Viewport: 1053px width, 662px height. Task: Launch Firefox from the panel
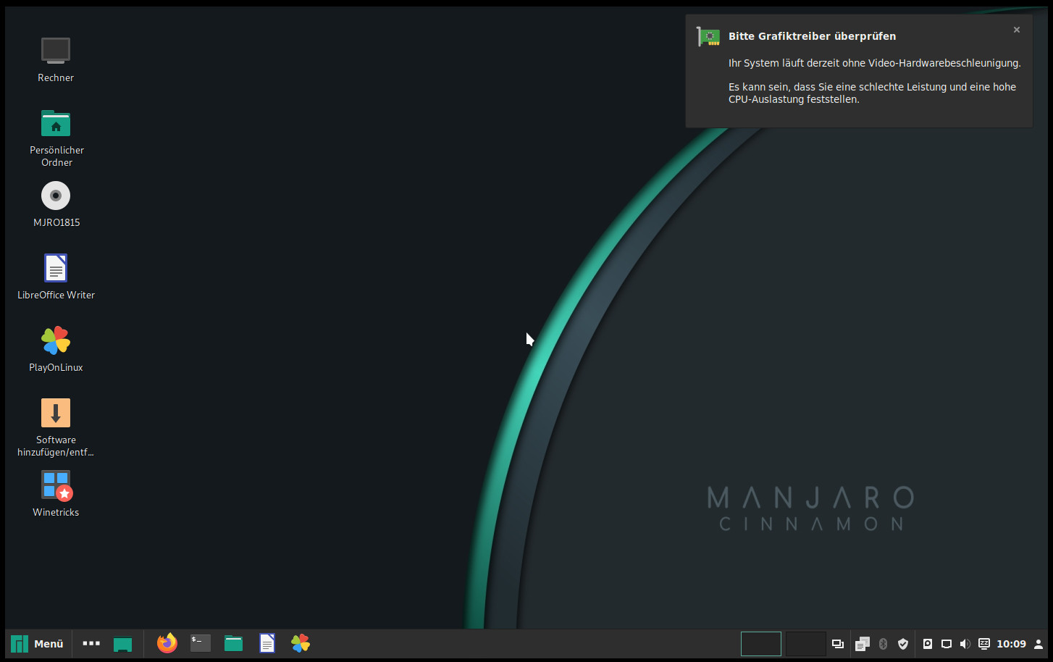click(167, 643)
